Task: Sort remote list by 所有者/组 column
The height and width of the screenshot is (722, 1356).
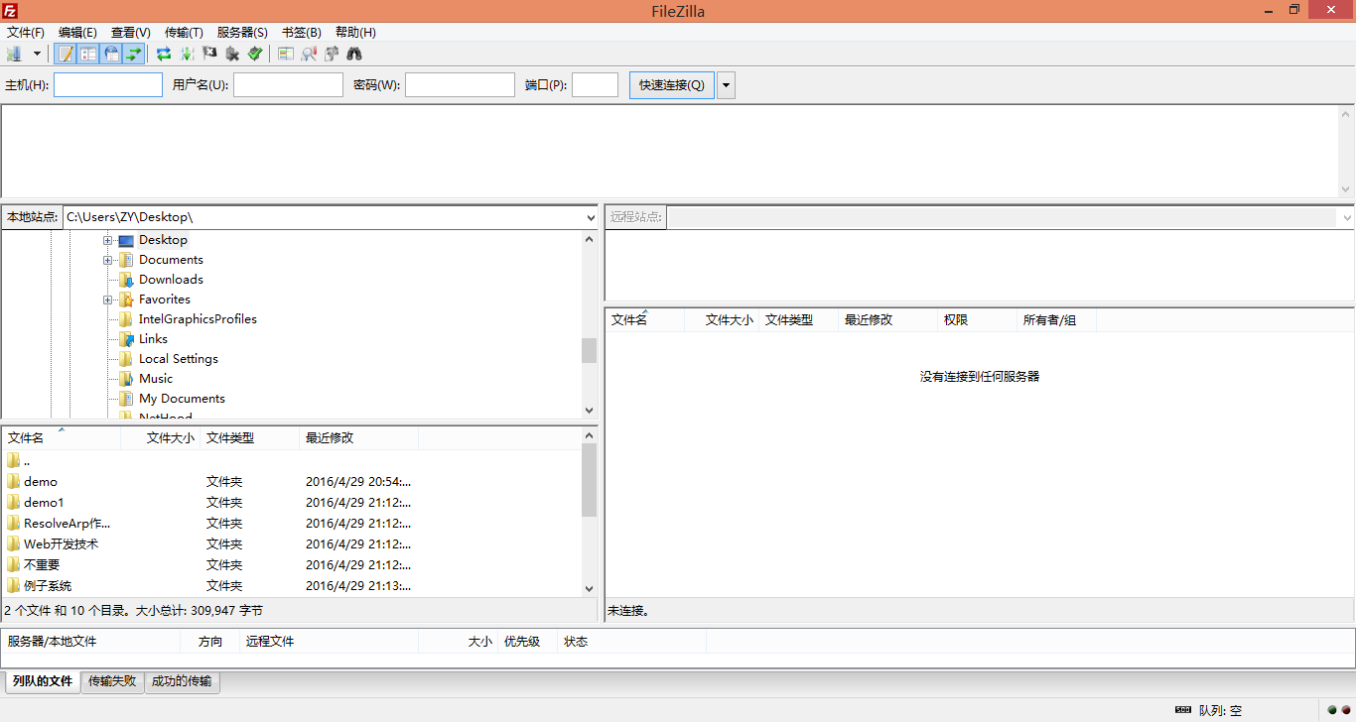Action: [x=1057, y=320]
